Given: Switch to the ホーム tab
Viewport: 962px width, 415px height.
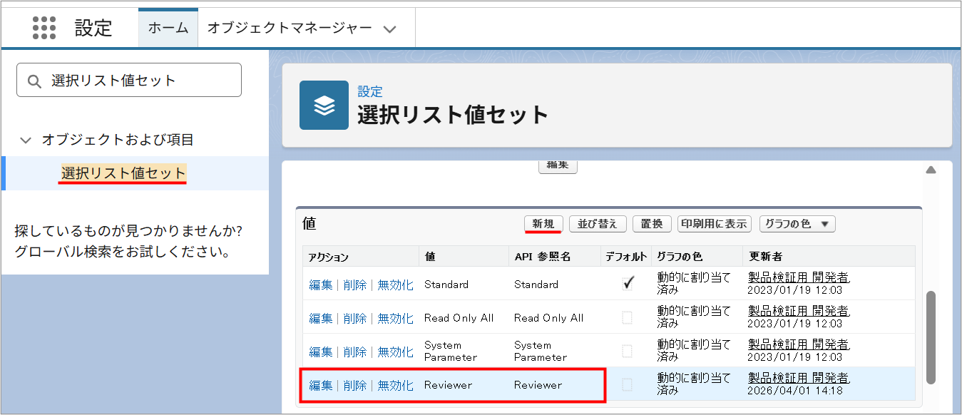Looking at the screenshot, I should pyautogui.click(x=168, y=27).
